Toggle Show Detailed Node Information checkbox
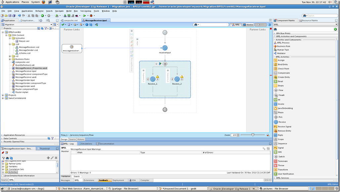340x192 pixels. pyautogui.click(x=3, y=176)
